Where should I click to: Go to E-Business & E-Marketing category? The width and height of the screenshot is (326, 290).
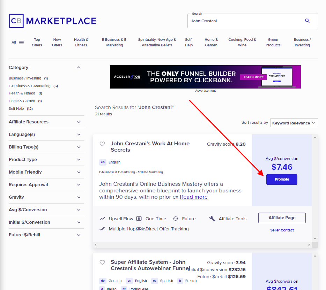(x=114, y=42)
